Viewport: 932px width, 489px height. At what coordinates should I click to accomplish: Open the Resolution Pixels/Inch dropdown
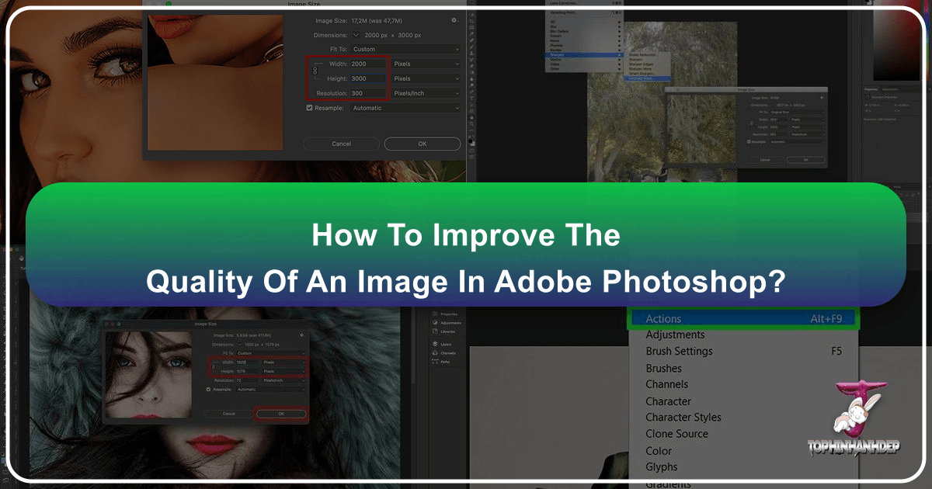click(426, 93)
